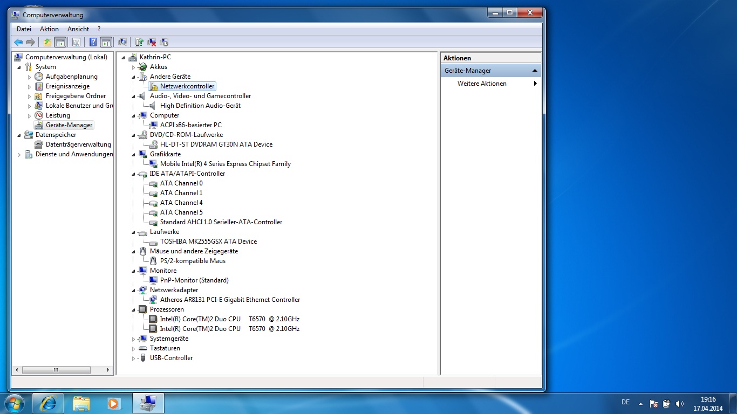Expand the Systemgeräte category
Screen dimensions: 737x414
point(134,339)
